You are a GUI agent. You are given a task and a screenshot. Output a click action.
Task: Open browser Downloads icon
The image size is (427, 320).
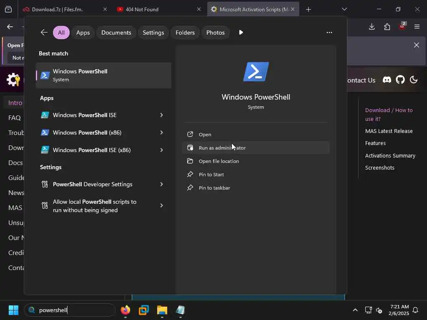(x=372, y=26)
